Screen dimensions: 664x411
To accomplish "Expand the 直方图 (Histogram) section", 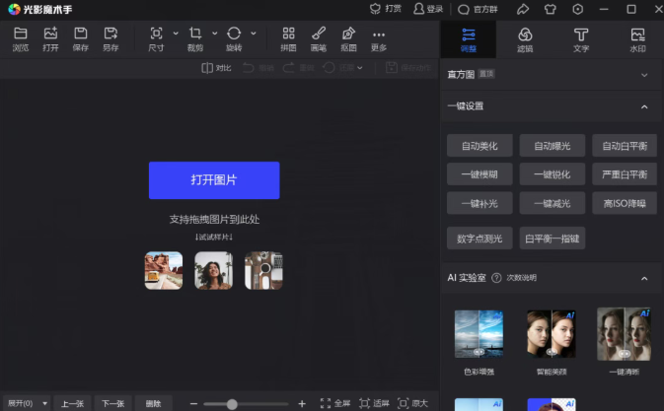I will 644,74.
